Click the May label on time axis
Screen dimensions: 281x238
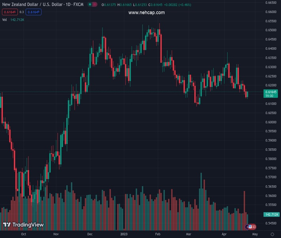255,234
